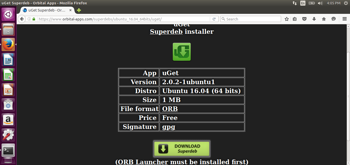Open the Firefox hamburger menu
Image resolution: width=350 pixels, height=165 pixels.
(345, 19)
